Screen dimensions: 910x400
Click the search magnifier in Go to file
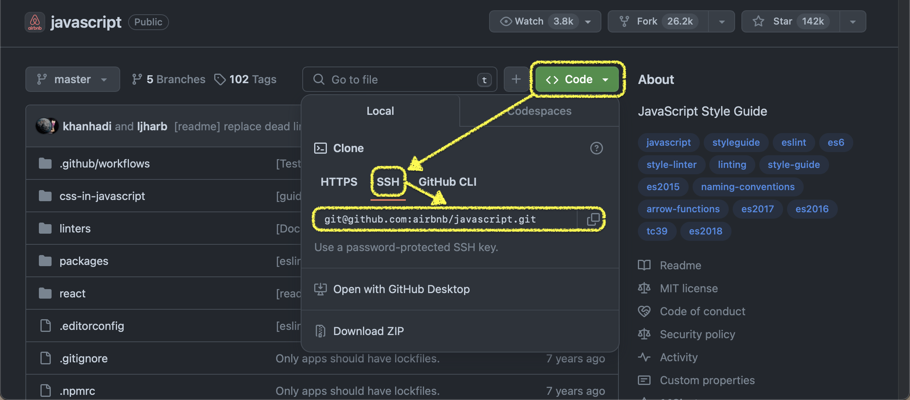(319, 79)
